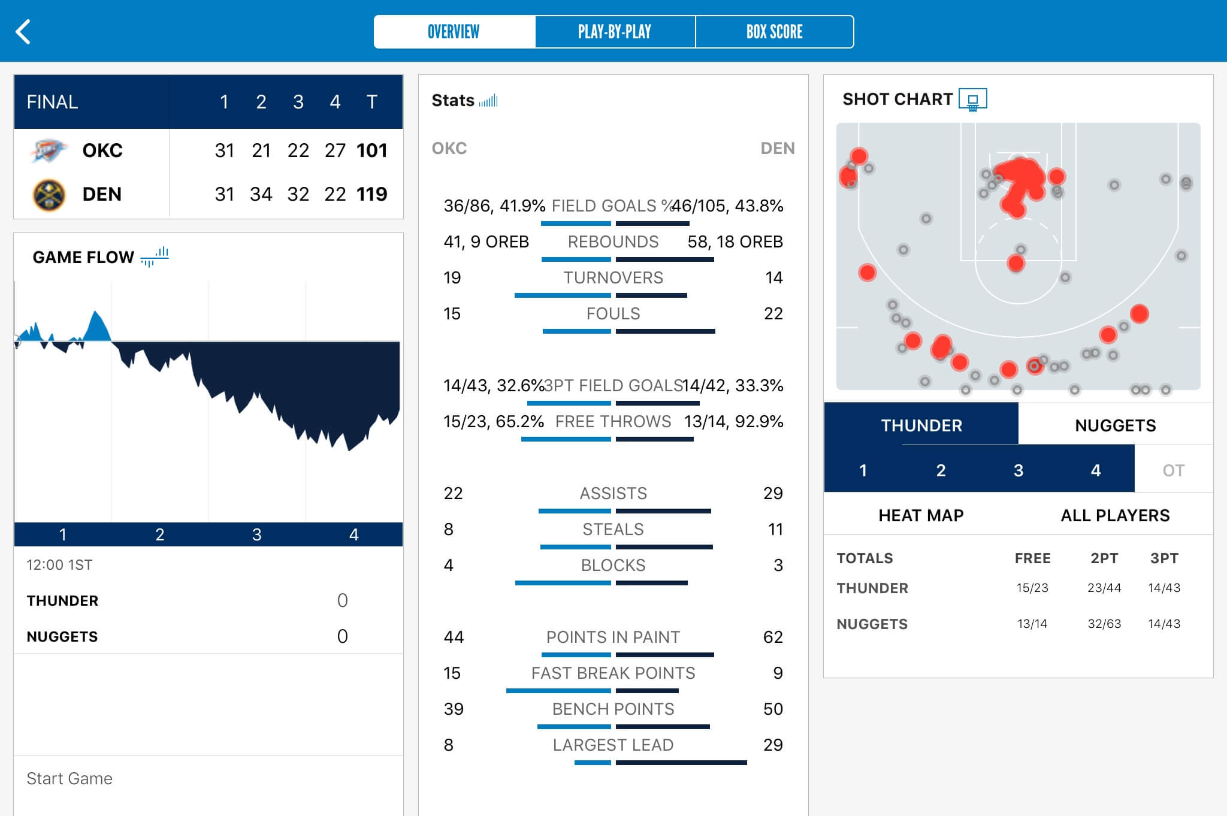Select quarter 2 on Game Flow timeline
1227x816 pixels.
click(160, 534)
